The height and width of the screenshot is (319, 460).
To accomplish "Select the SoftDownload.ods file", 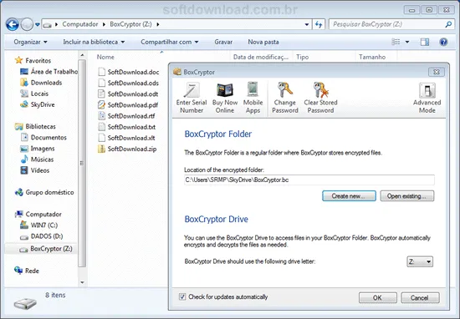I will click(x=129, y=83).
